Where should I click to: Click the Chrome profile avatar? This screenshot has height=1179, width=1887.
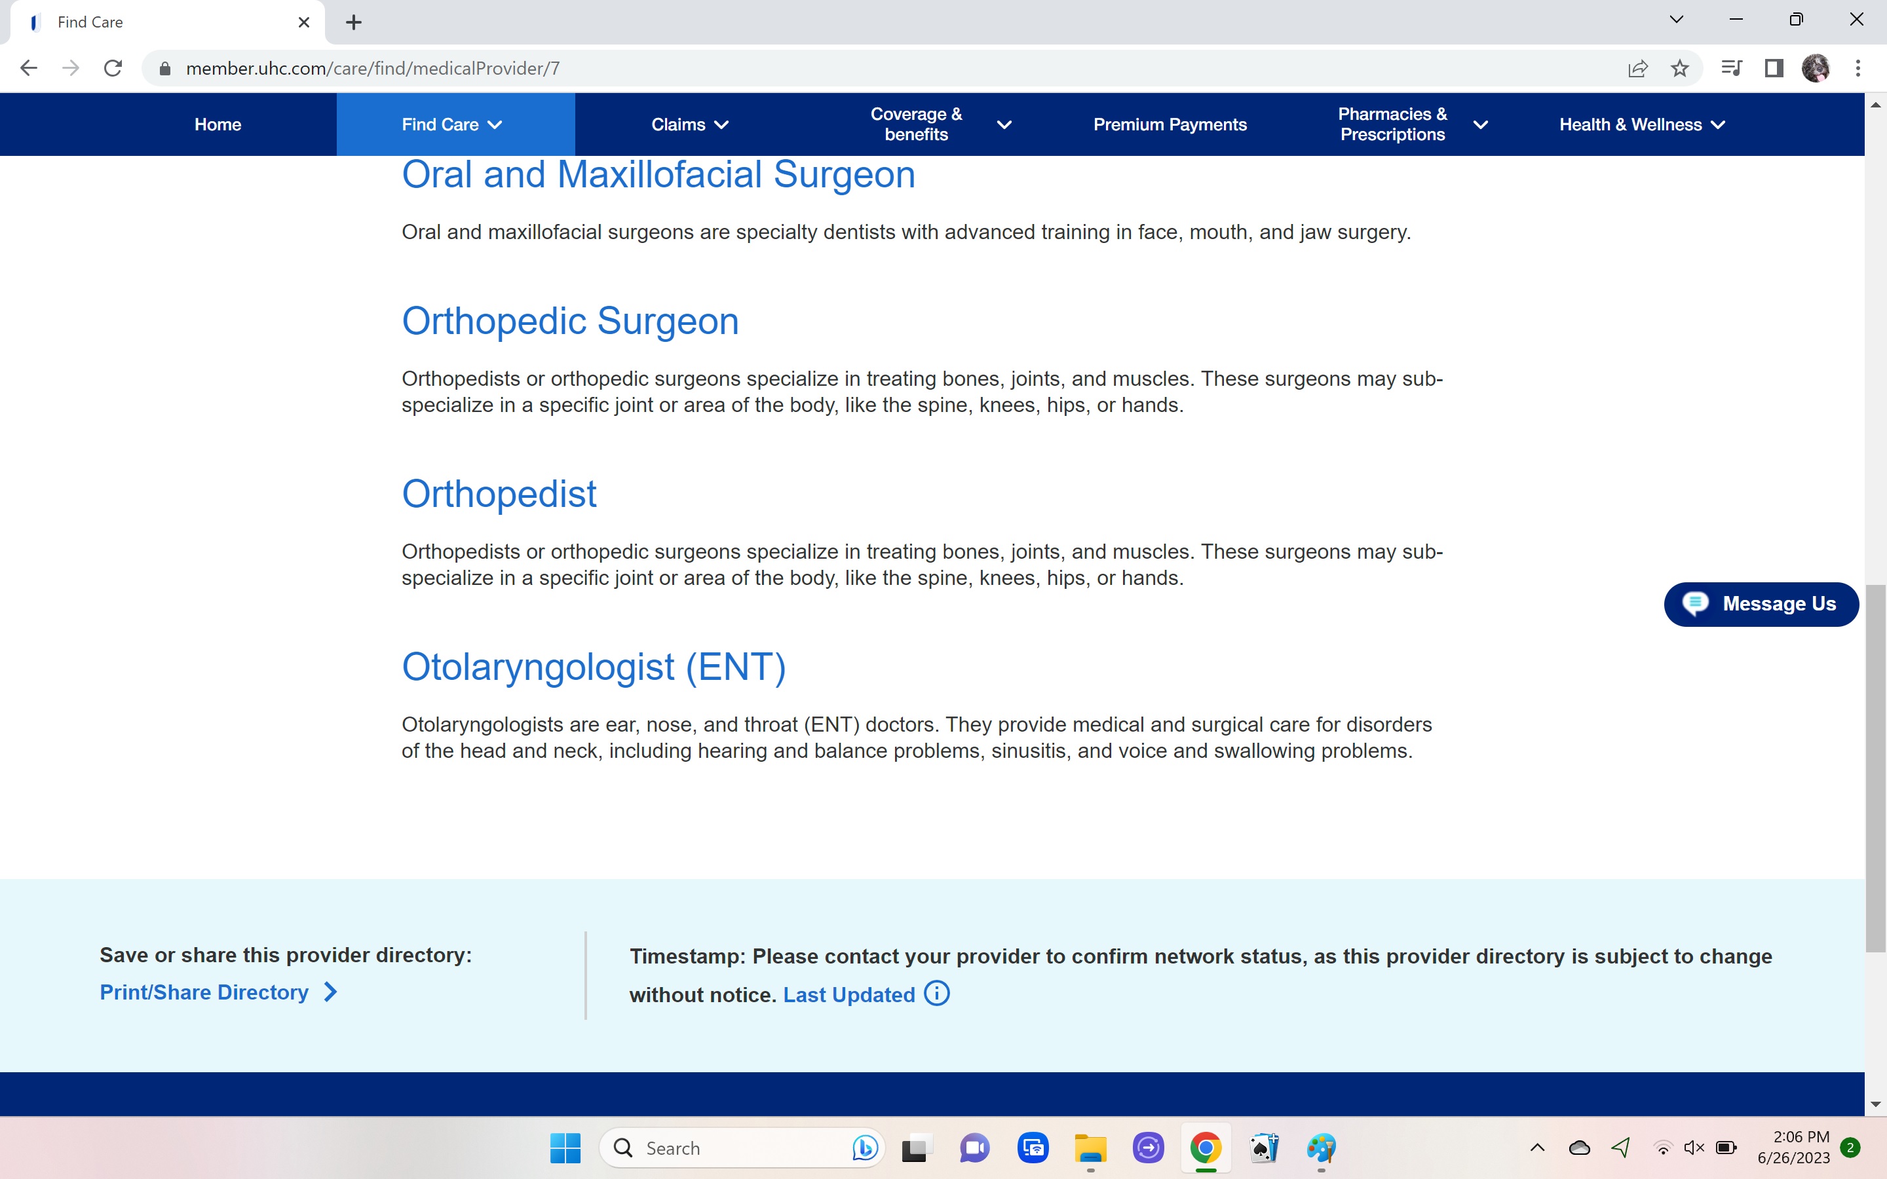(1816, 68)
